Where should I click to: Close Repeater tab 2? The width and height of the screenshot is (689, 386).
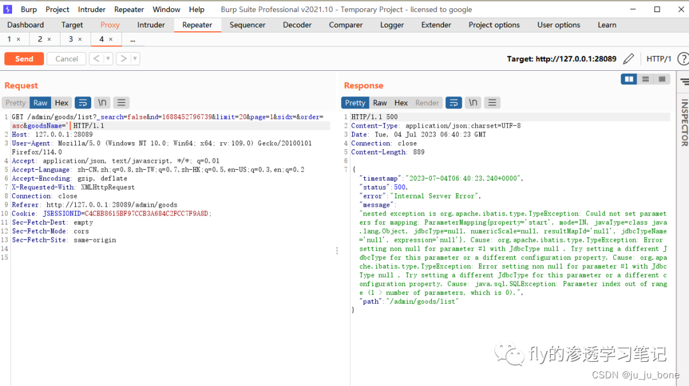49,40
